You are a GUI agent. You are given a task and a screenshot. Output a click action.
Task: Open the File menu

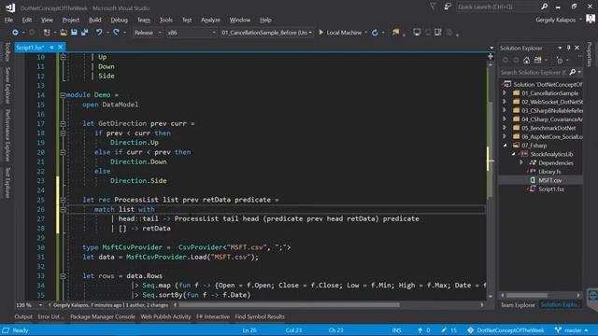(8, 20)
